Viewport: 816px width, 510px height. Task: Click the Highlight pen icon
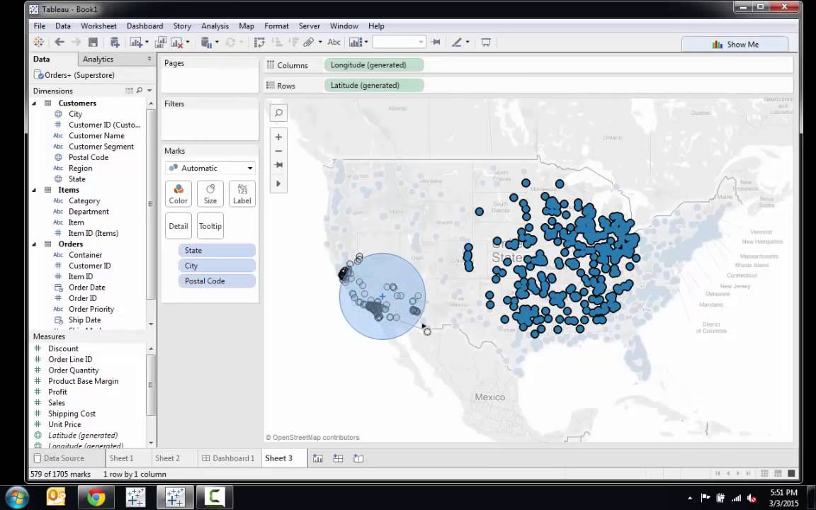(x=456, y=42)
